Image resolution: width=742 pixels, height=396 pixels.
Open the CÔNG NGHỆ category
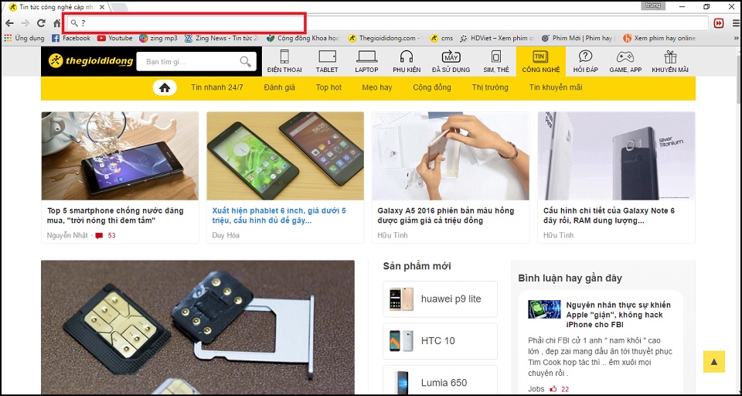point(541,61)
